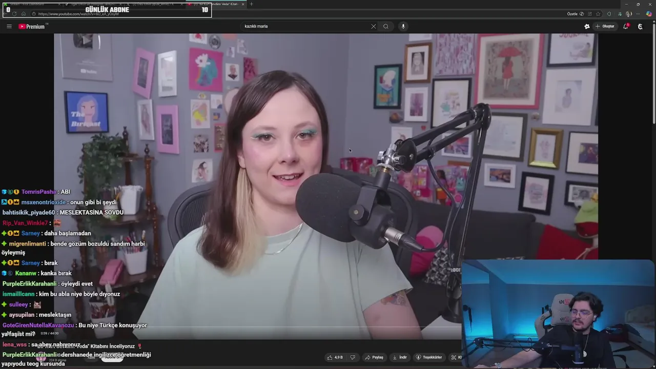Viewport: 656px width, 369px height.
Task: Click chat message 'öyleydi evet'
Action: point(77,283)
